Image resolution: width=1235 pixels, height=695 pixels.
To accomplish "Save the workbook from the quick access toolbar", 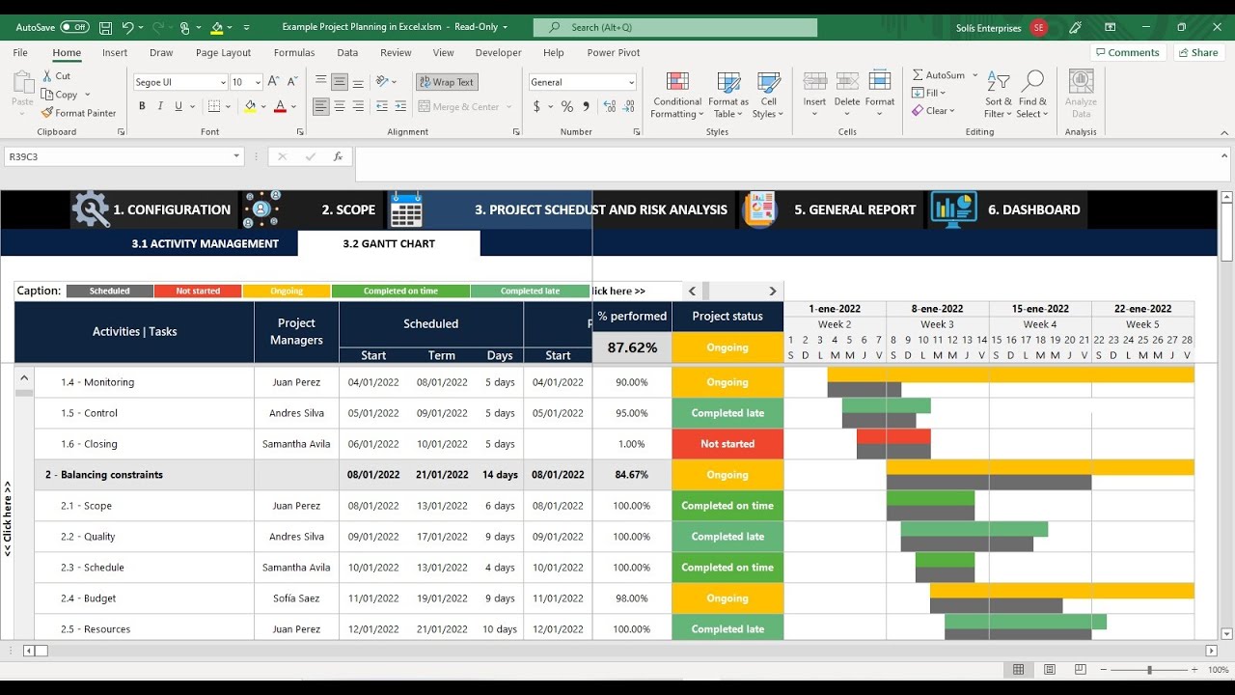I will (105, 28).
